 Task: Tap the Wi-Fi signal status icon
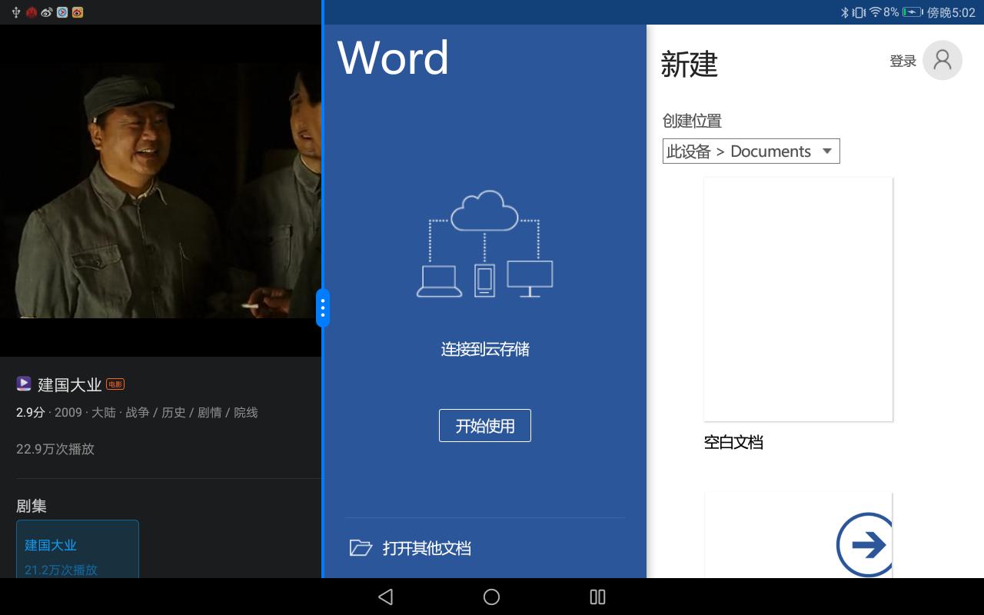tap(875, 12)
